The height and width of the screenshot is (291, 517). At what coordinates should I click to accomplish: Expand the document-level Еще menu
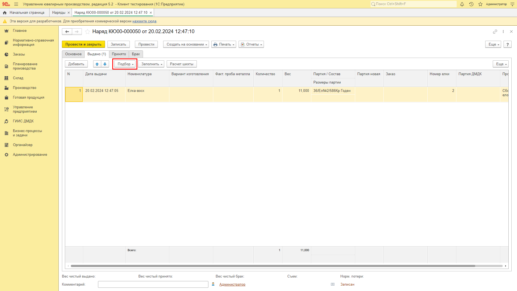pyautogui.click(x=493, y=44)
